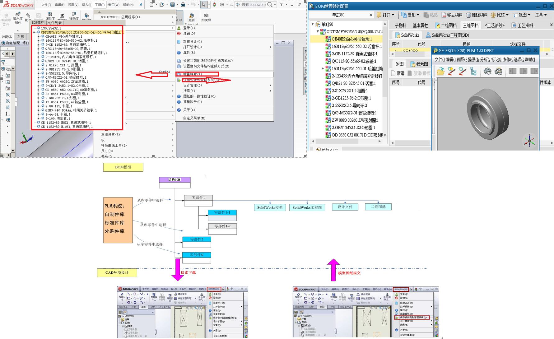This screenshot has width=554, height=339.
Task: Click the Open file icon in SolidWorks toolbar
Action: 161,4
